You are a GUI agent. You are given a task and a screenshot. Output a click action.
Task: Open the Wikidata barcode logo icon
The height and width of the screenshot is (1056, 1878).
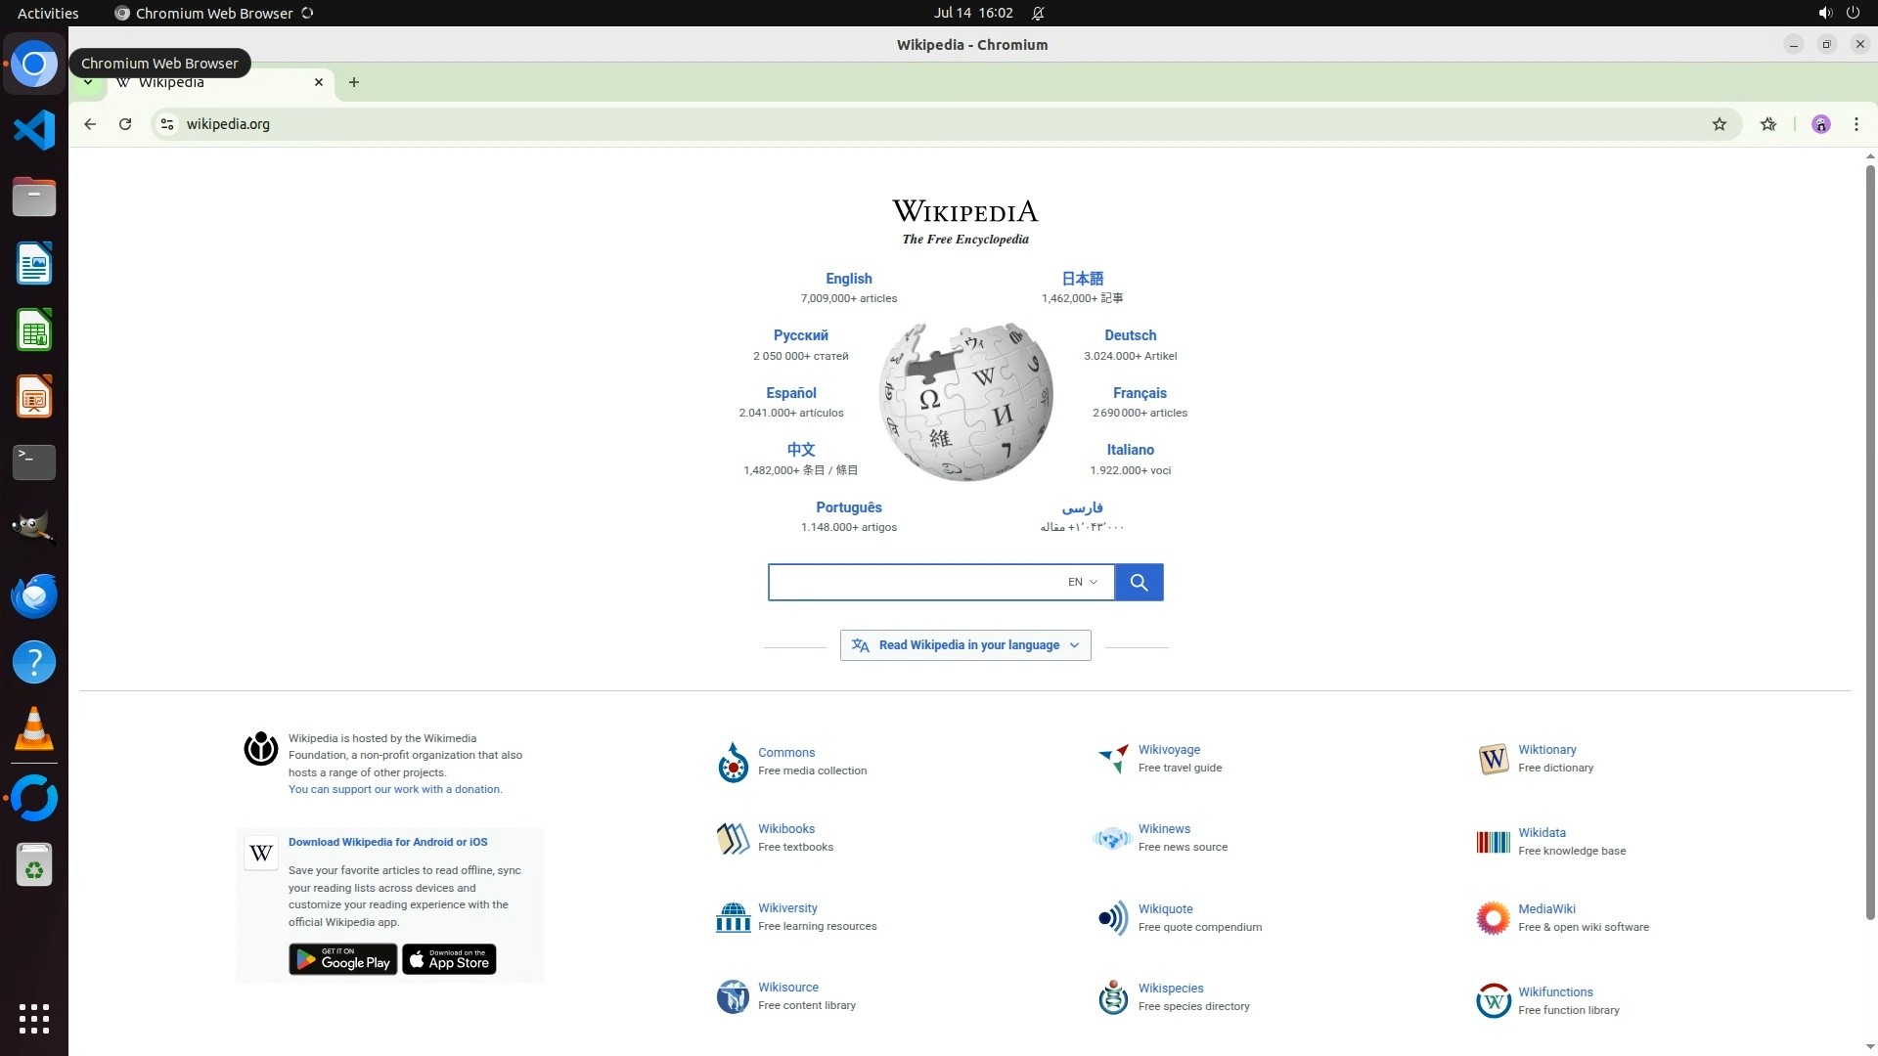tap(1493, 842)
